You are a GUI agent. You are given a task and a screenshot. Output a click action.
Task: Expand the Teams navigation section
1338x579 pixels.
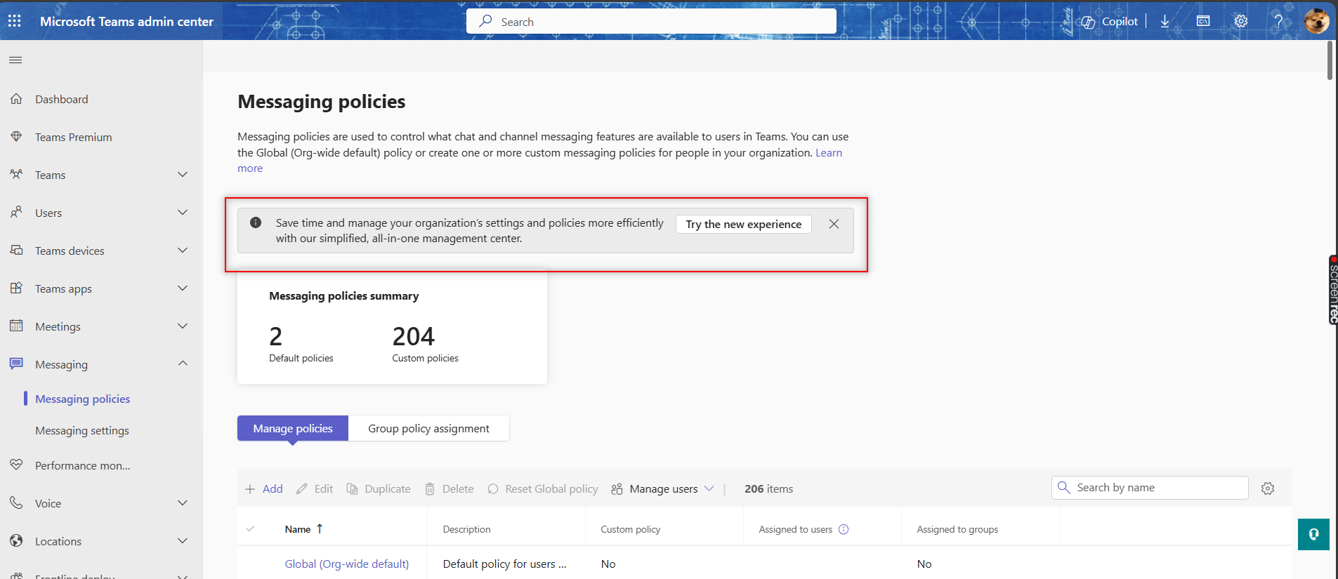coord(183,175)
